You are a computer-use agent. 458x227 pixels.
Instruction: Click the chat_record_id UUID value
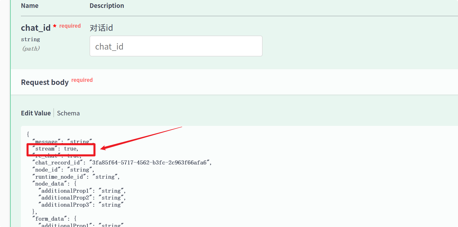[149, 163]
